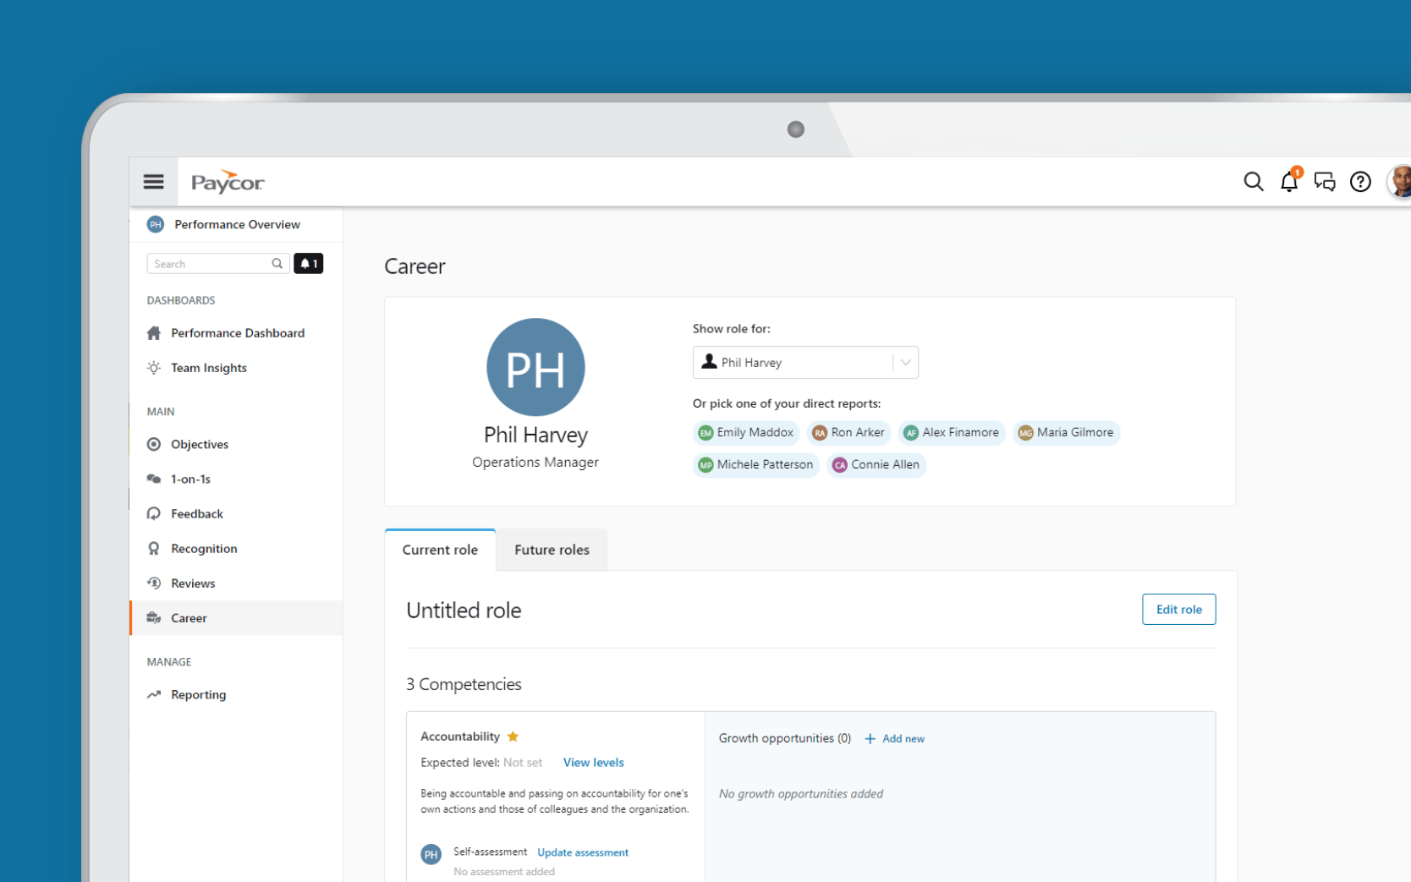The height and width of the screenshot is (882, 1411).
Task: Click the Recognition award icon
Action: click(x=154, y=548)
